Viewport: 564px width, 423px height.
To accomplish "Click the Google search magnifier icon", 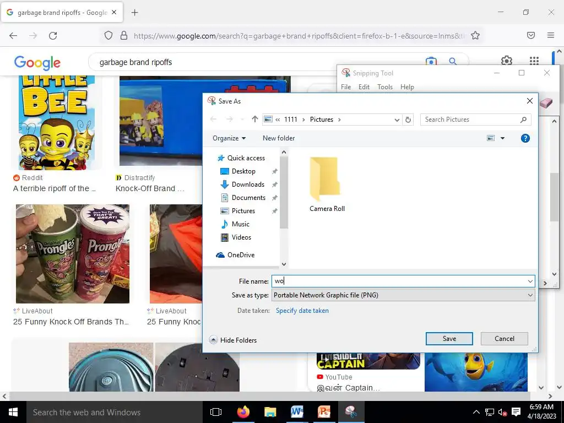I will pyautogui.click(x=453, y=62).
